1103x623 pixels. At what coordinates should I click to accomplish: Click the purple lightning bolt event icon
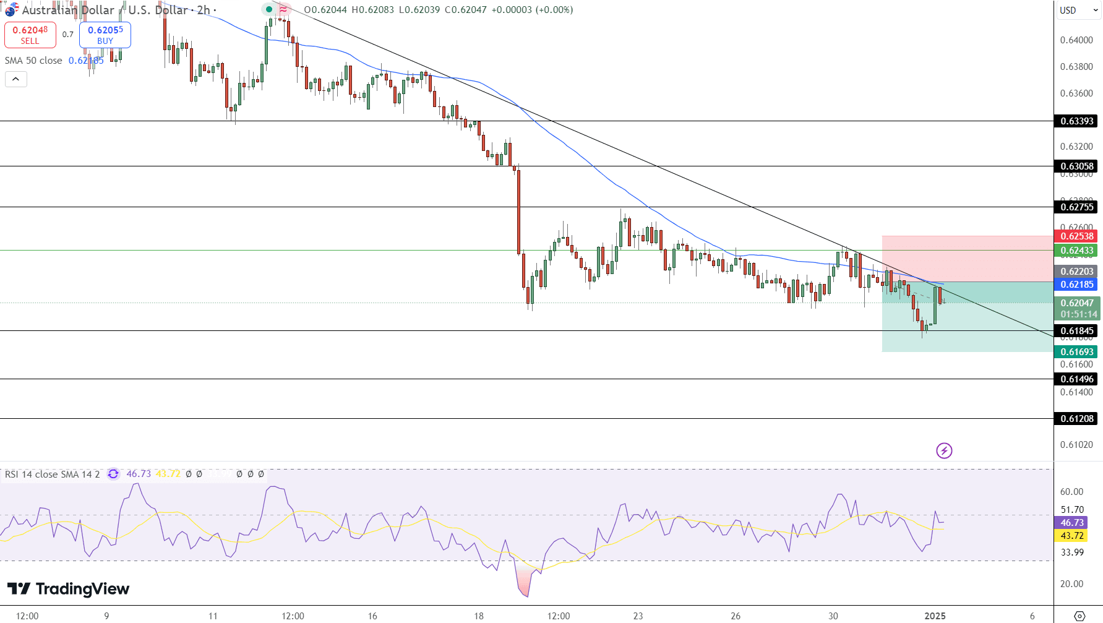[x=944, y=450]
